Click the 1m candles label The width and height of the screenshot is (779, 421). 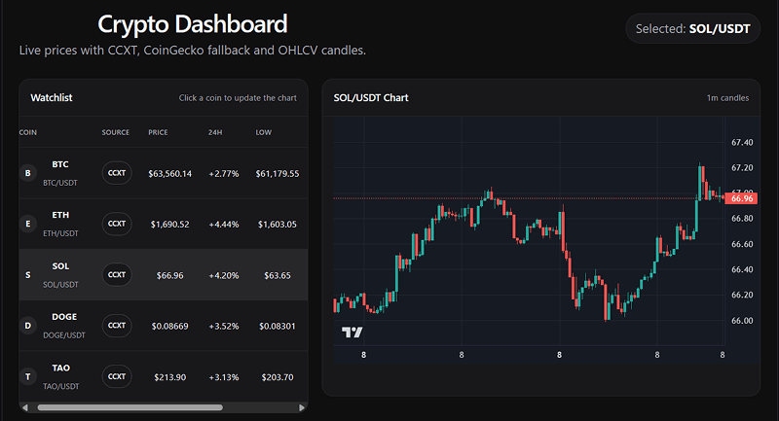[x=727, y=97]
